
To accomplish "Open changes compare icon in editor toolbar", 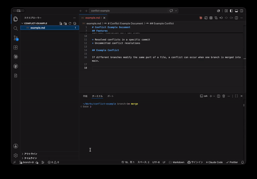I will (216, 18).
